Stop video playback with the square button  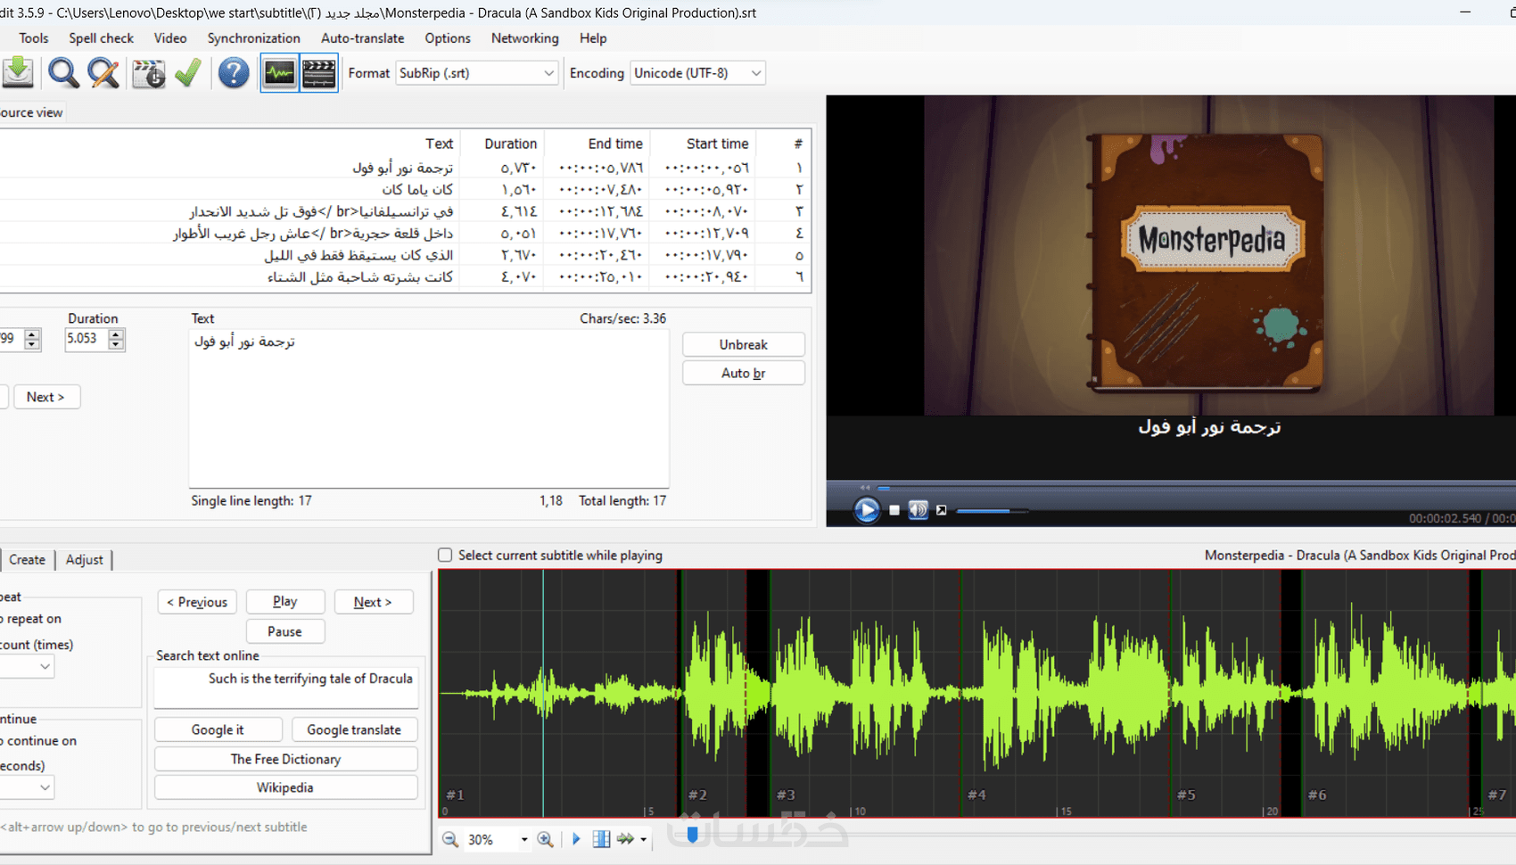[894, 510]
